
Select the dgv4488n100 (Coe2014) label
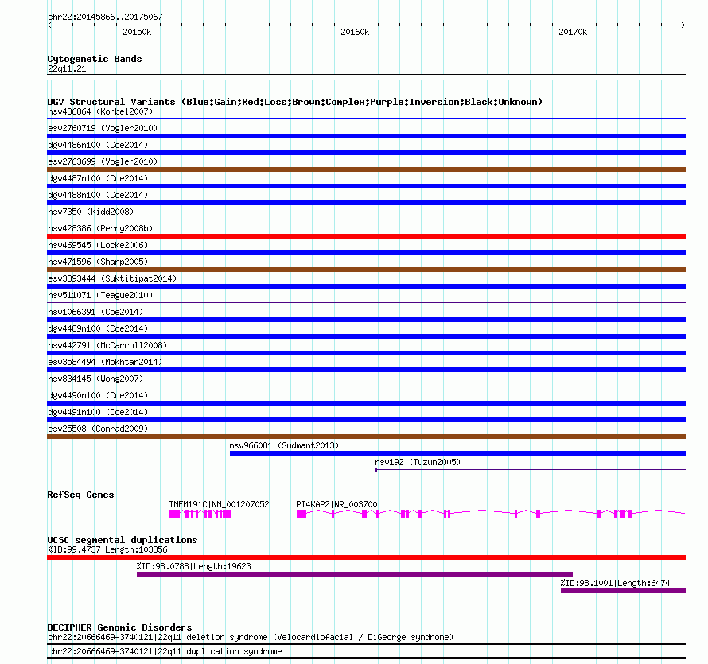[98, 195]
